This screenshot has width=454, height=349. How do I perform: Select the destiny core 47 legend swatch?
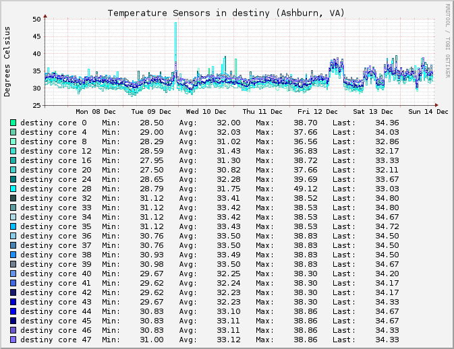click(x=13, y=340)
